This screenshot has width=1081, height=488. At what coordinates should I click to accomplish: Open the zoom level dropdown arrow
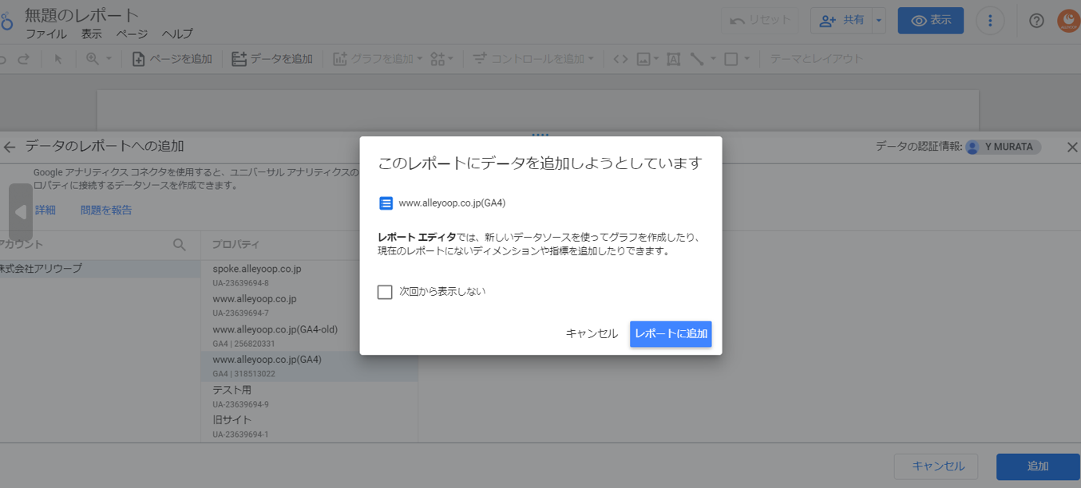coord(109,59)
